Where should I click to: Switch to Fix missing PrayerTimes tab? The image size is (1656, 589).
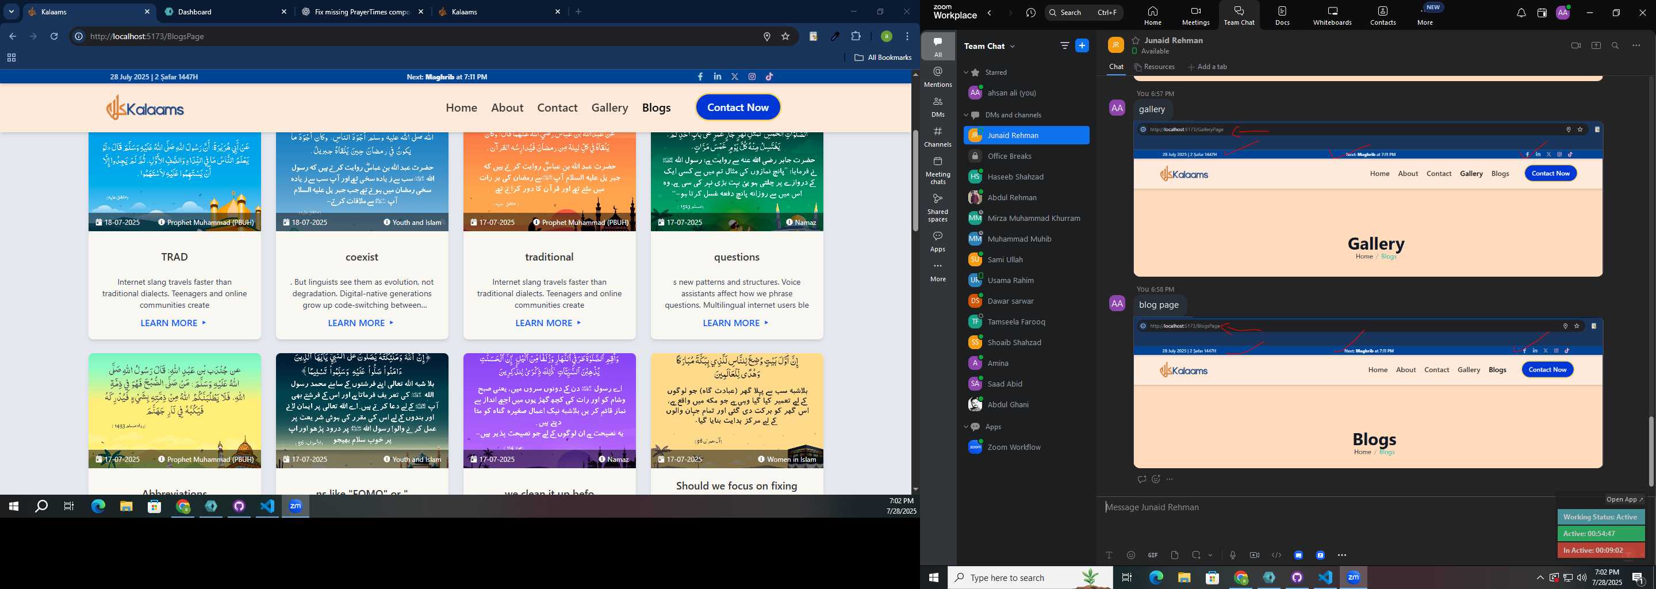click(x=362, y=12)
